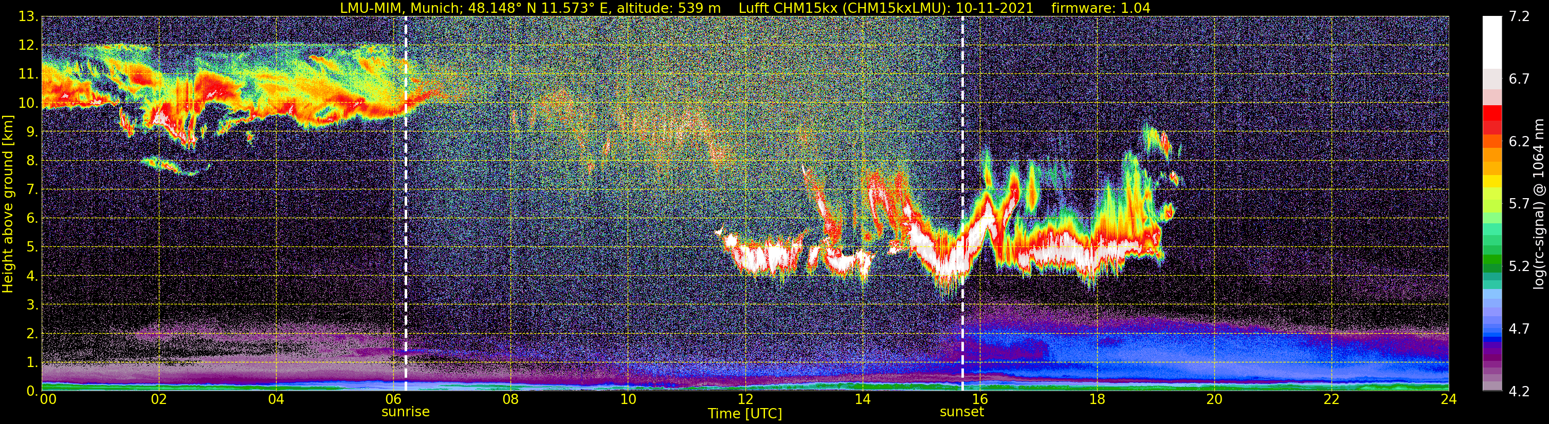Click the Time [UTC] axis title
Image resolution: width=1549 pixels, height=424 pixels.
[x=744, y=414]
